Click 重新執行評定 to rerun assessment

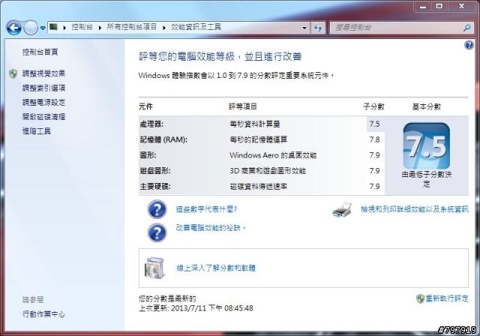pyautogui.click(x=447, y=298)
